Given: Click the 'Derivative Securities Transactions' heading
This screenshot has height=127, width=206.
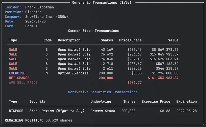Looking at the screenshot, I should [x=103, y=92].
